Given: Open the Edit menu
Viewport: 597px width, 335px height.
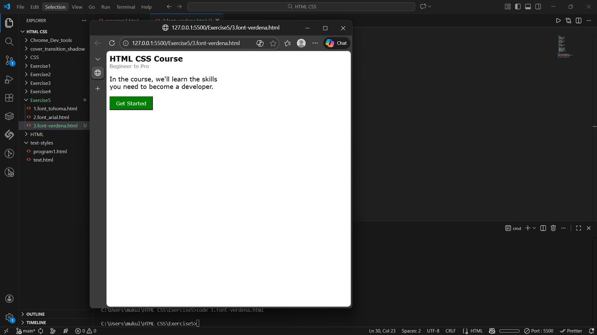Looking at the screenshot, I should [x=34, y=7].
